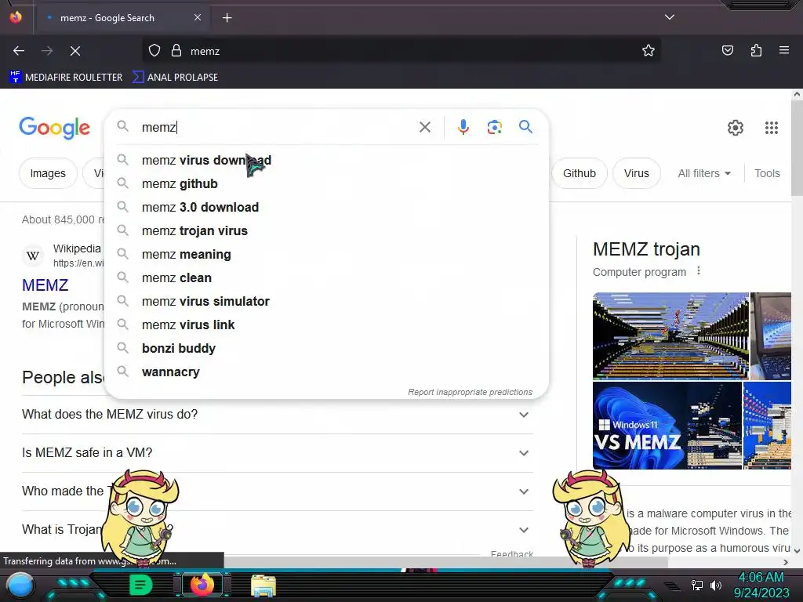
Task: Focus the memz search input field
Action: 277,127
